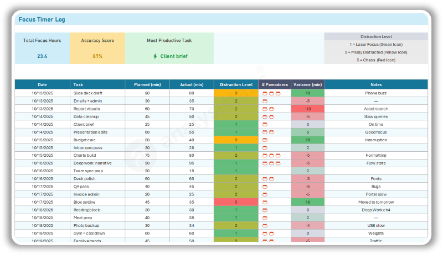The width and height of the screenshot is (443, 255).
Task: Click the Variance (min) column header
Action: click(x=307, y=84)
